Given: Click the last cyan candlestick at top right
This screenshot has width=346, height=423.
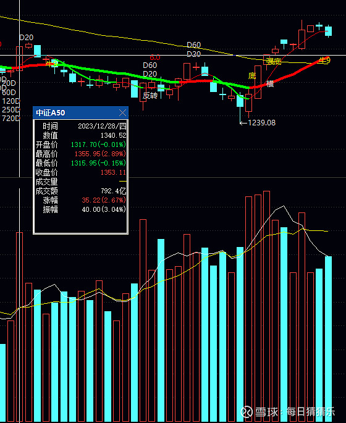Looking at the screenshot, I should 328,31.
